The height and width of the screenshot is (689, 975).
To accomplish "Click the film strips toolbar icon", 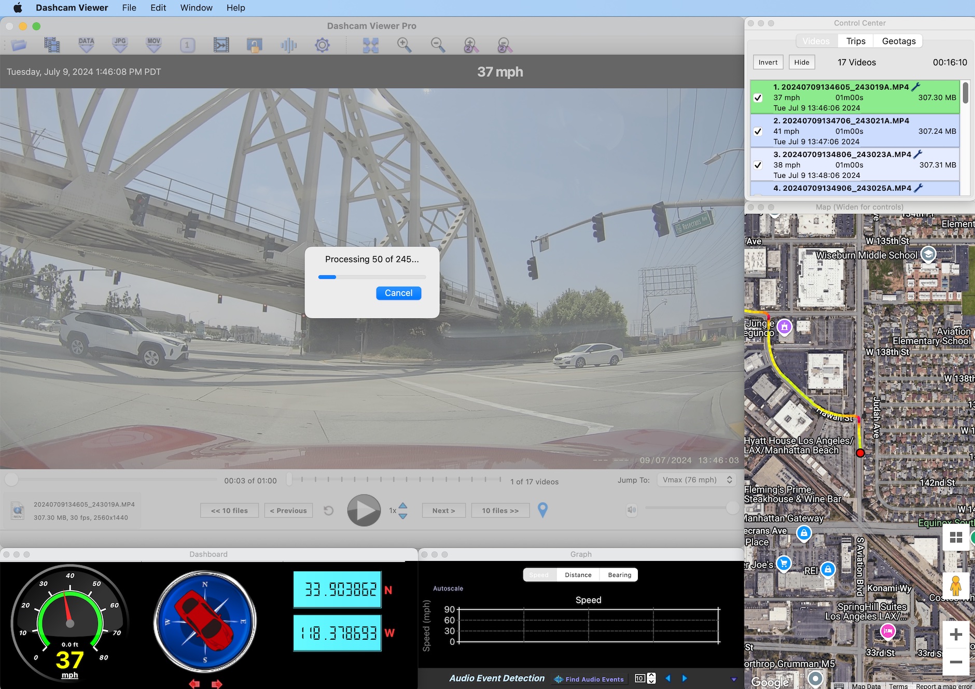I will (x=52, y=45).
